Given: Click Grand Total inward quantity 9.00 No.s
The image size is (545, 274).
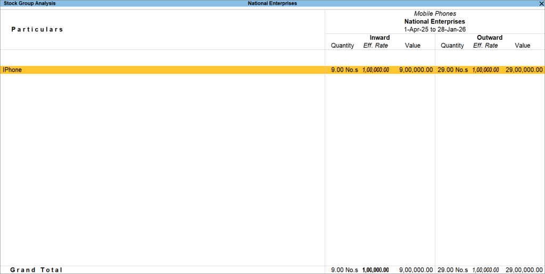Looking at the screenshot, I should [344, 270].
